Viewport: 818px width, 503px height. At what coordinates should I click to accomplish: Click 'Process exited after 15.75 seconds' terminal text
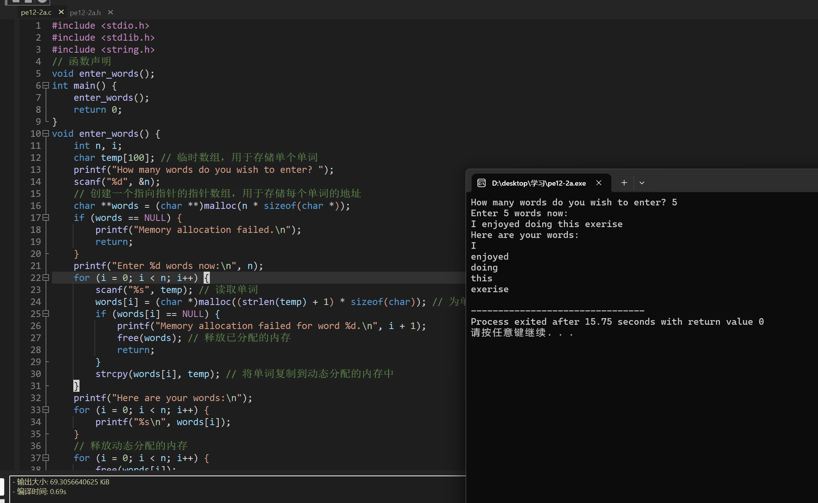(x=617, y=322)
